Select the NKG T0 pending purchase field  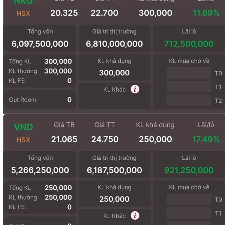(x=189, y=73)
